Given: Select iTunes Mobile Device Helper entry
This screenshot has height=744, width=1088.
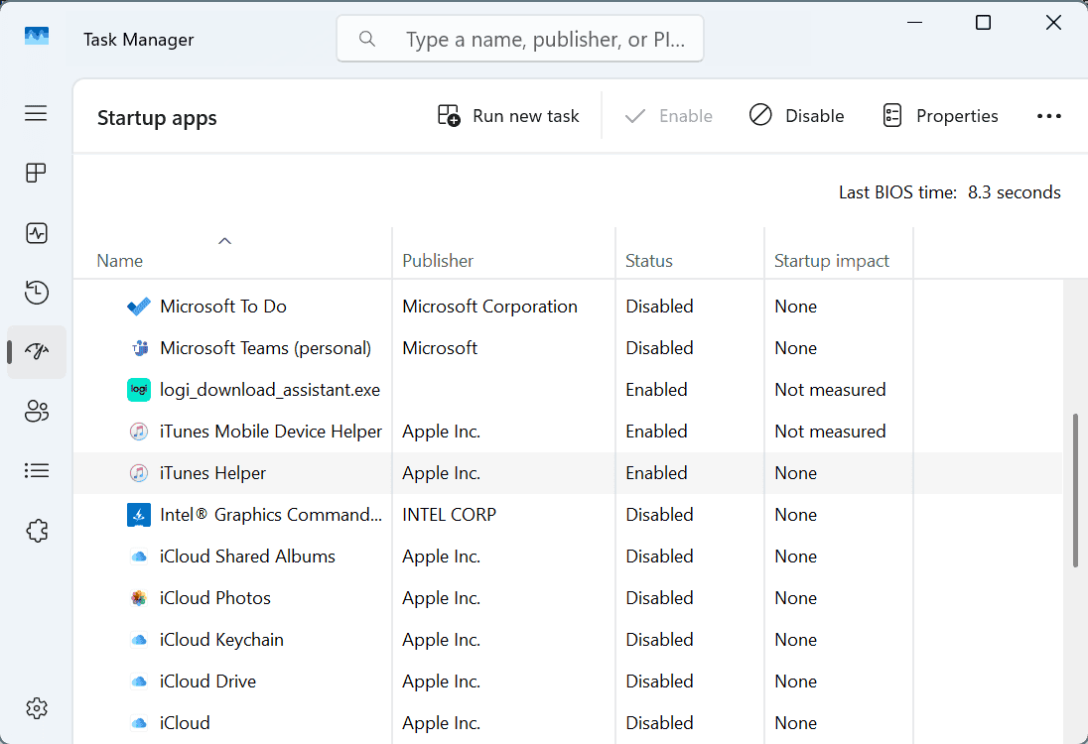Looking at the screenshot, I should pyautogui.click(x=271, y=432).
